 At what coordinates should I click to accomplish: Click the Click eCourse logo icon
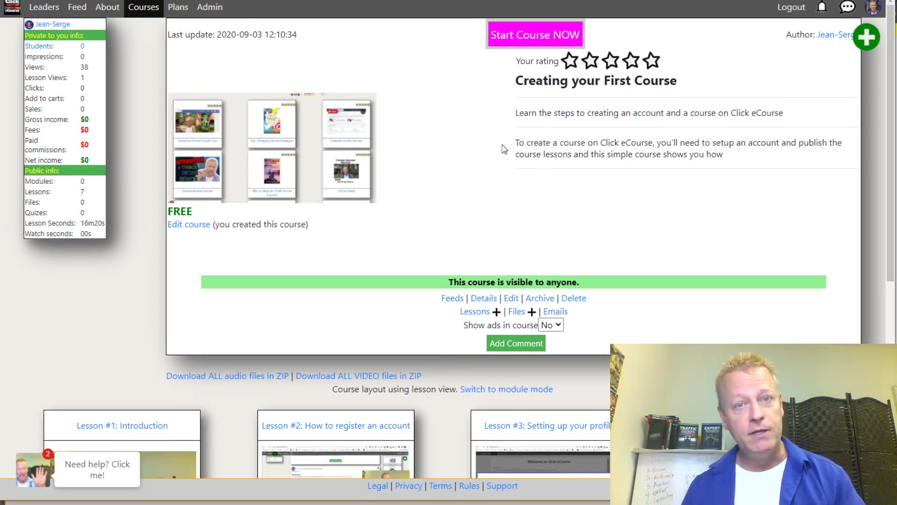point(12,7)
